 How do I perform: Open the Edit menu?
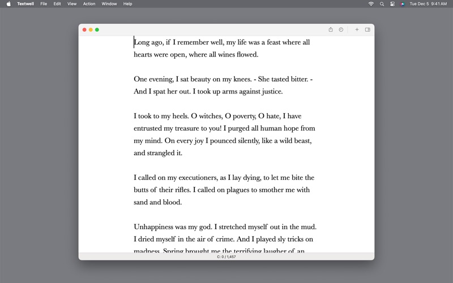(57, 4)
